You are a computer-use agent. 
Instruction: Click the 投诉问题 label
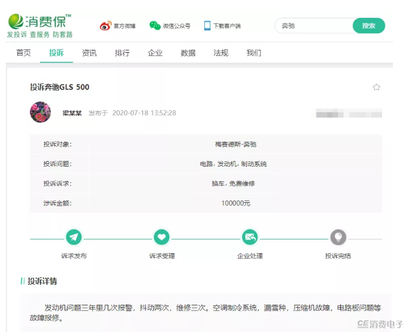tap(57, 164)
